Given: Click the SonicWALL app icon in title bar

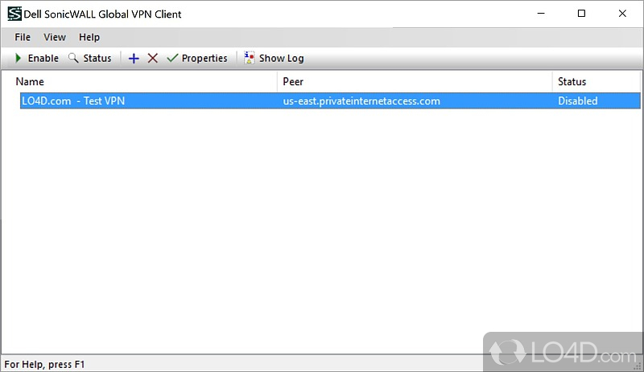Looking at the screenshot, I should (14, 14).
